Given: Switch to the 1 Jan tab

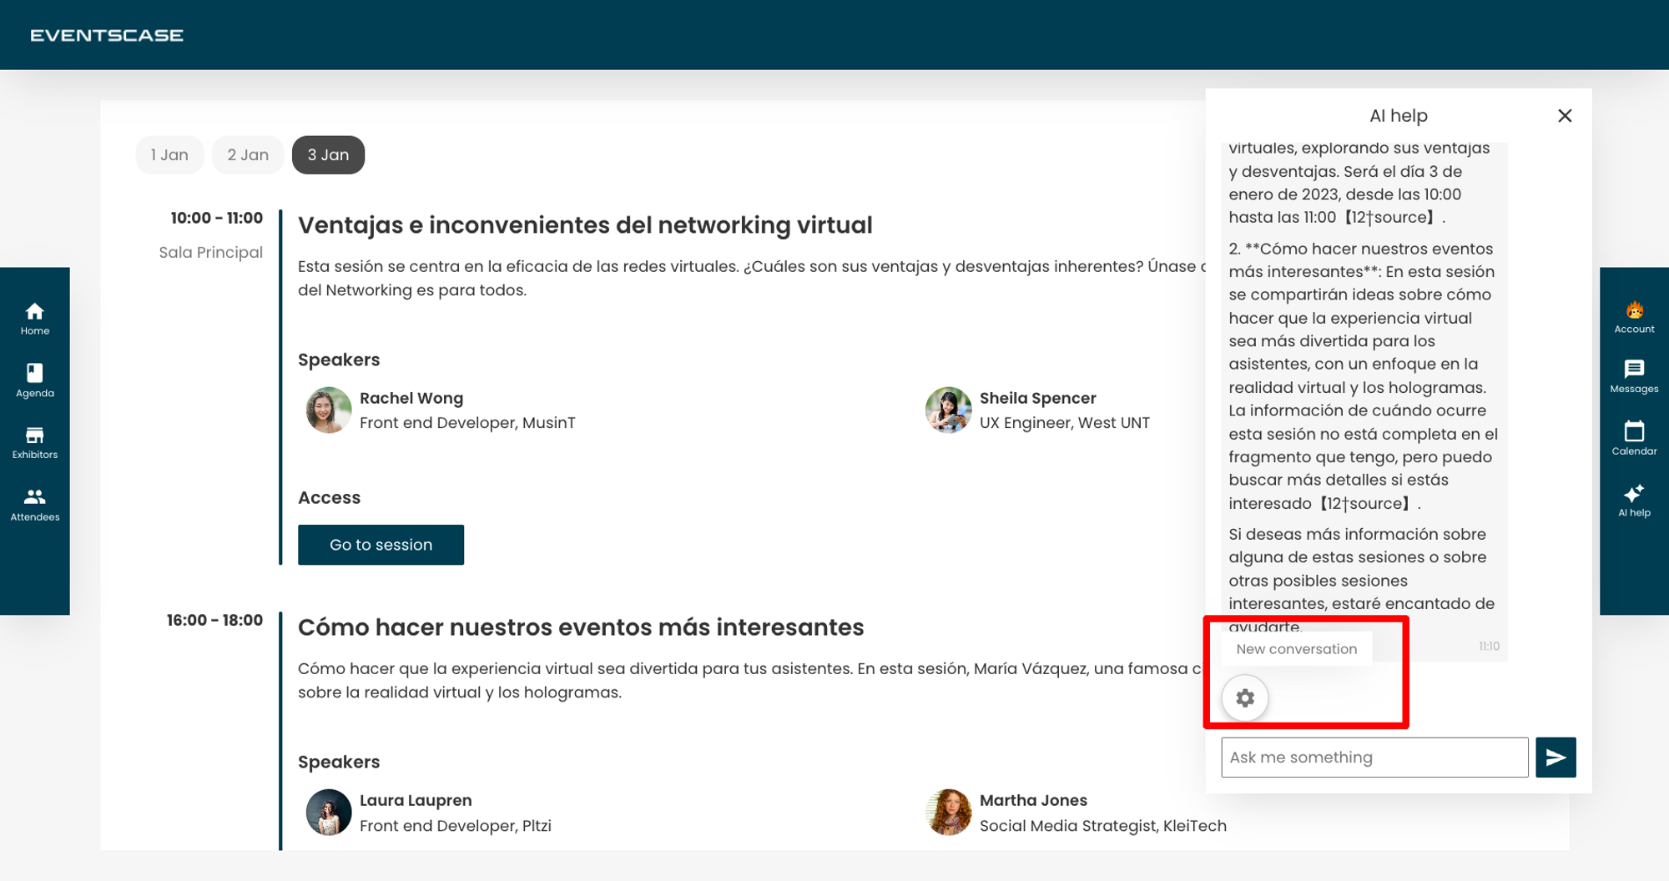Looking at the screenshot, I should click(x=169, y=155).
